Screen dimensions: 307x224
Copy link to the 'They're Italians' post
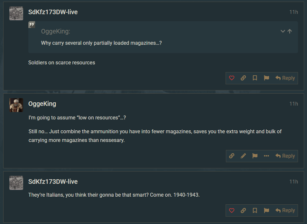click(x=243, y=210)
